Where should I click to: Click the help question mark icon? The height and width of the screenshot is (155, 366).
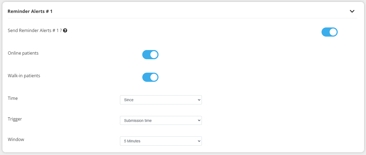point(65,31)
